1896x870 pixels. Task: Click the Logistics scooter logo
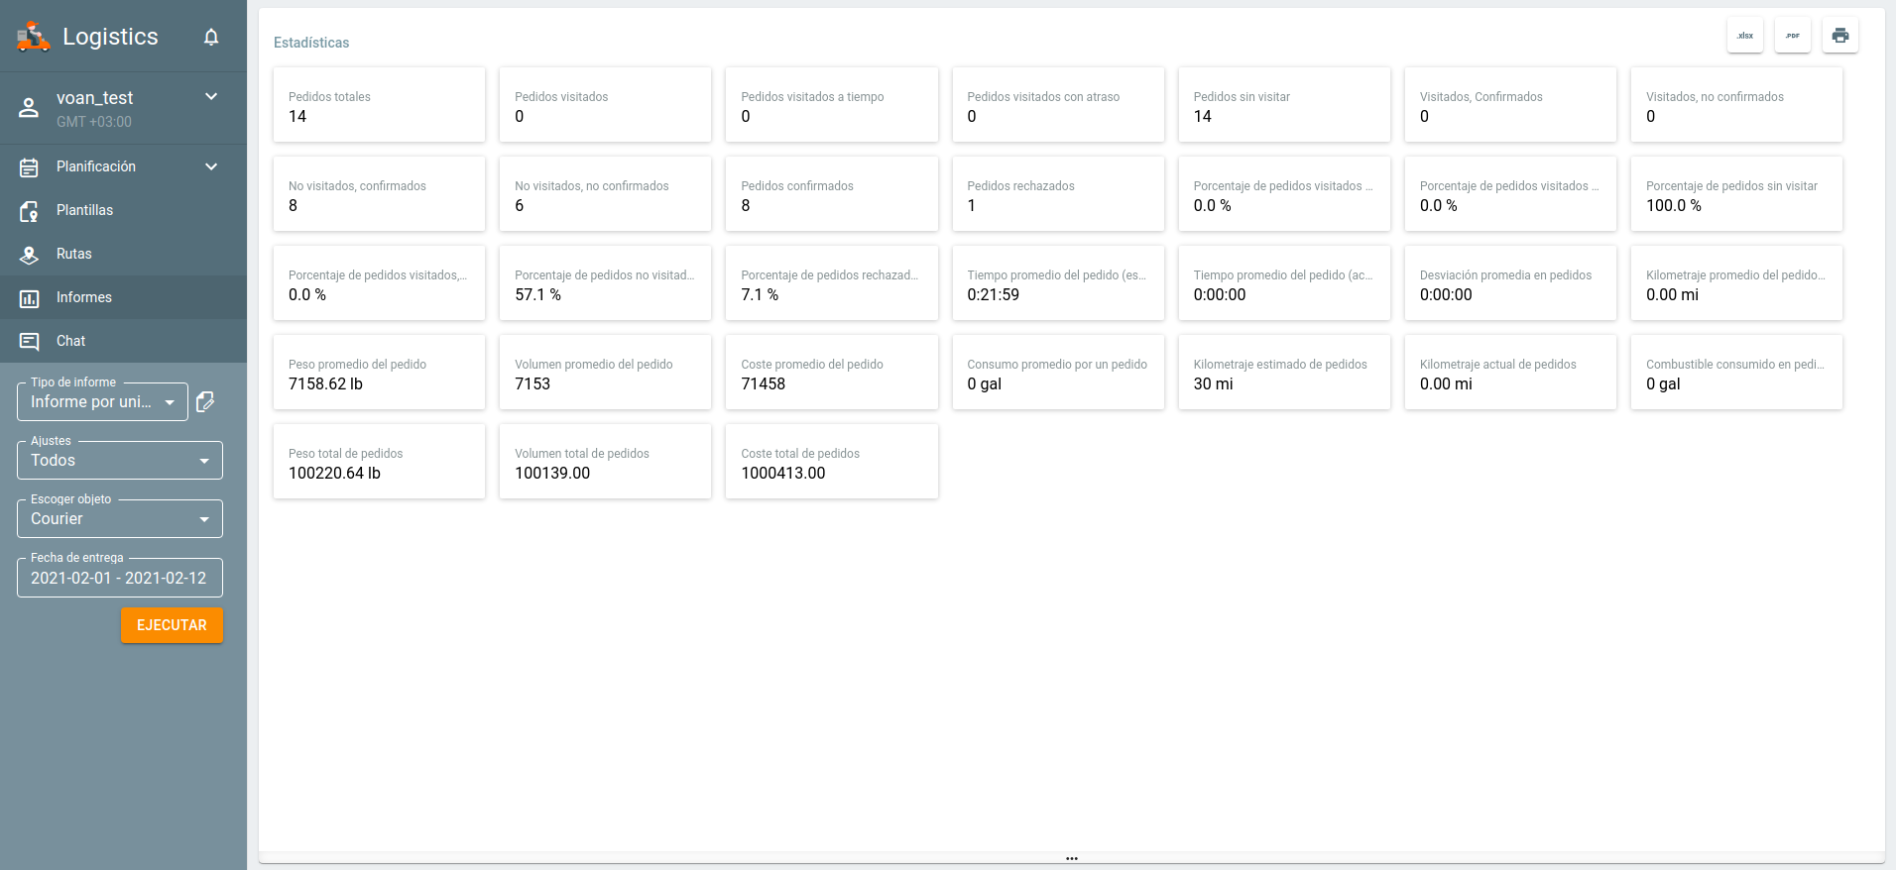coord(33,37)
